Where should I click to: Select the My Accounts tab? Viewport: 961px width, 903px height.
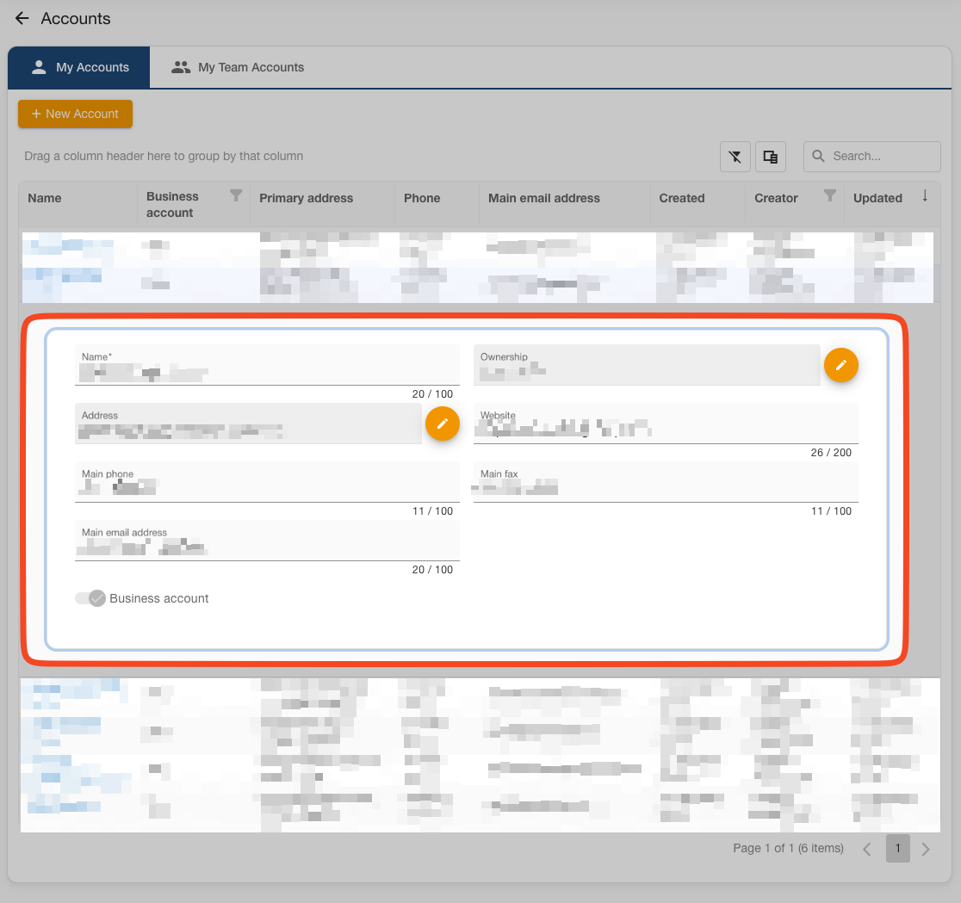click(79, 67)
